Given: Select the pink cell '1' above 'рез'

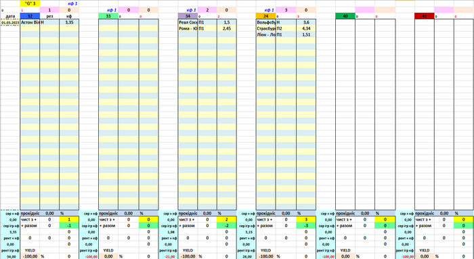Looking at the screenshot, I should [49, 10].
